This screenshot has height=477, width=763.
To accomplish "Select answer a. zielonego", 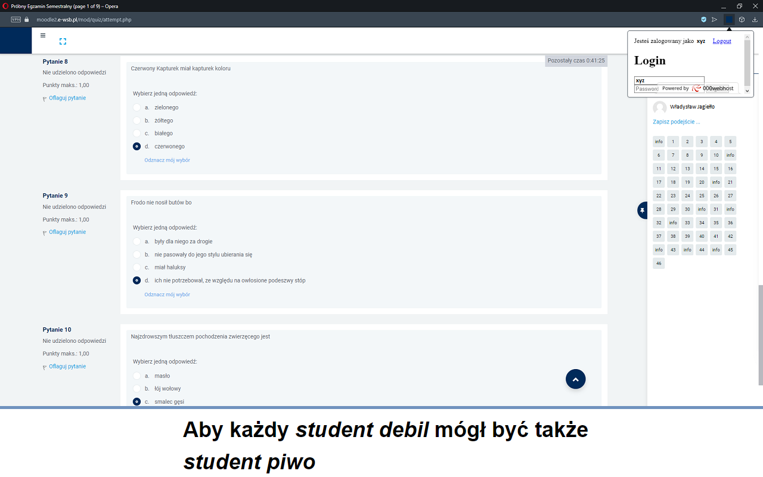I will pyautogui.click(x=137, y=107).
